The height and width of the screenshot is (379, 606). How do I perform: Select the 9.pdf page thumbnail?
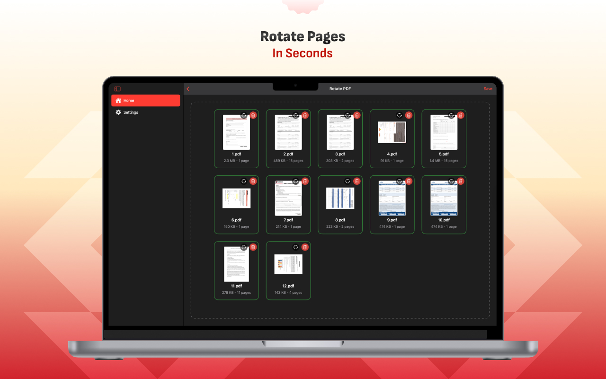click(x=392, y=198)
